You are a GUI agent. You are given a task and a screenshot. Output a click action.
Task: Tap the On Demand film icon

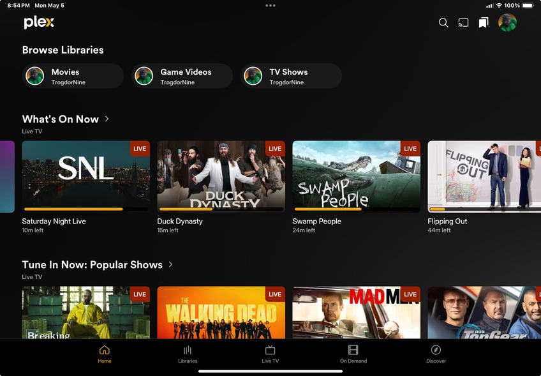point(353,350)
